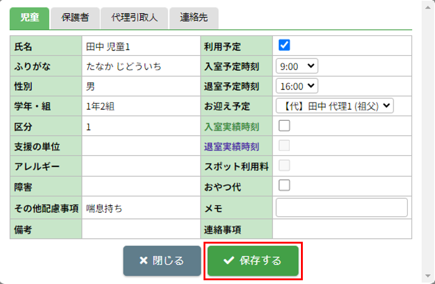Viewport: 435px width, 284px height.
Task: Open the お迎え予定 dropdown
Action: click(x=335, y=106)
